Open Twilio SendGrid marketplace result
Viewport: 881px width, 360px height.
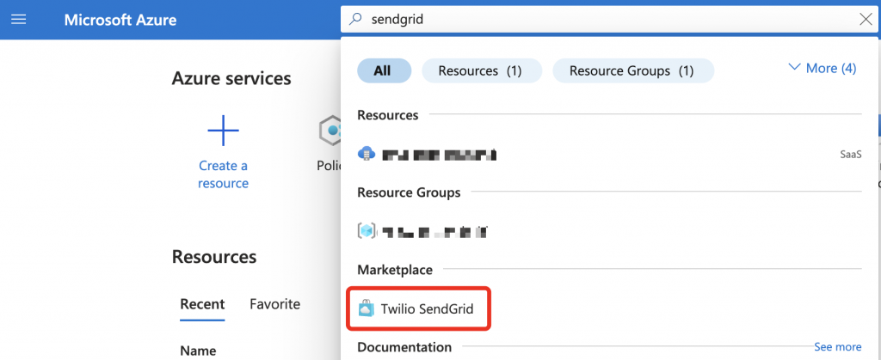pyautogui.click(x=428, y=308)
